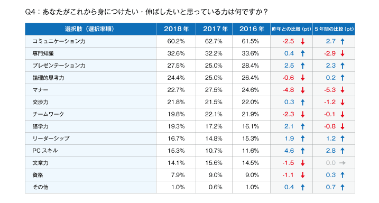Select the 2018年 column header
Viewport: 379px width, 203px height.
[176, 29]
